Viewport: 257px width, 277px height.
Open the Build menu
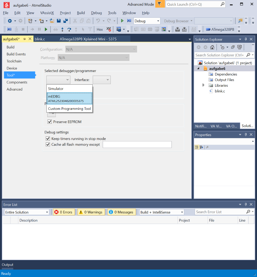(81, 13)
